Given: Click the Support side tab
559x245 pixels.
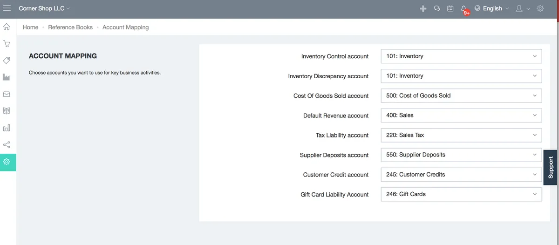Looking at the screenshot, I should tap(551, 167).
